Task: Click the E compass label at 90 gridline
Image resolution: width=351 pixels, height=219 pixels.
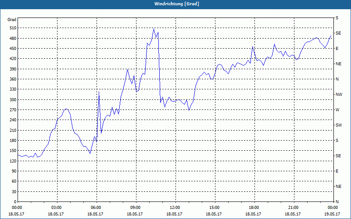Action: click(337, 171)
